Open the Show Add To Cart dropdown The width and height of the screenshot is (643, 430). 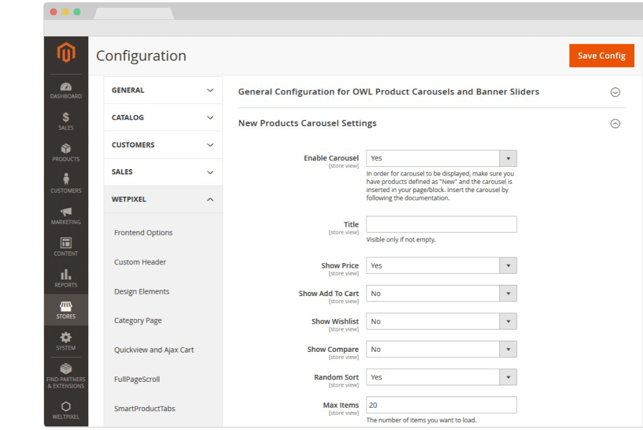[441, 294]
